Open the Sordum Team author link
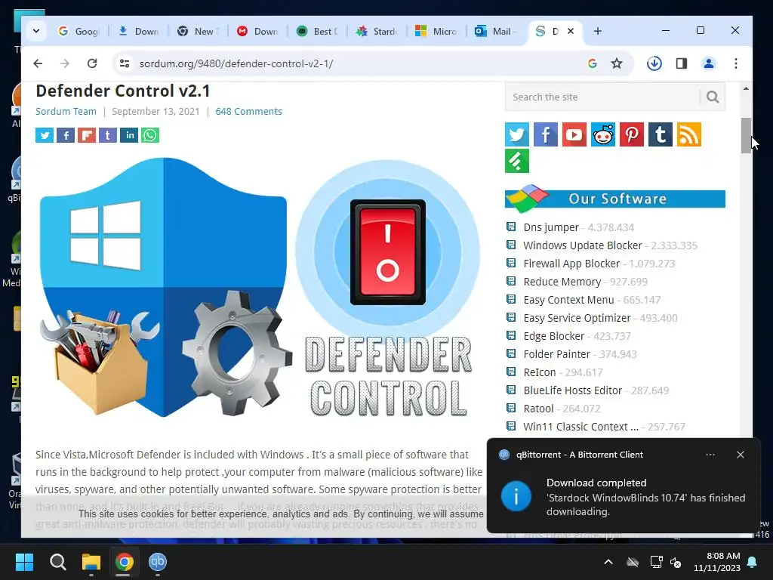Image resolution: width=773 pixels, height=580 pixels. (x=66, y=112)
